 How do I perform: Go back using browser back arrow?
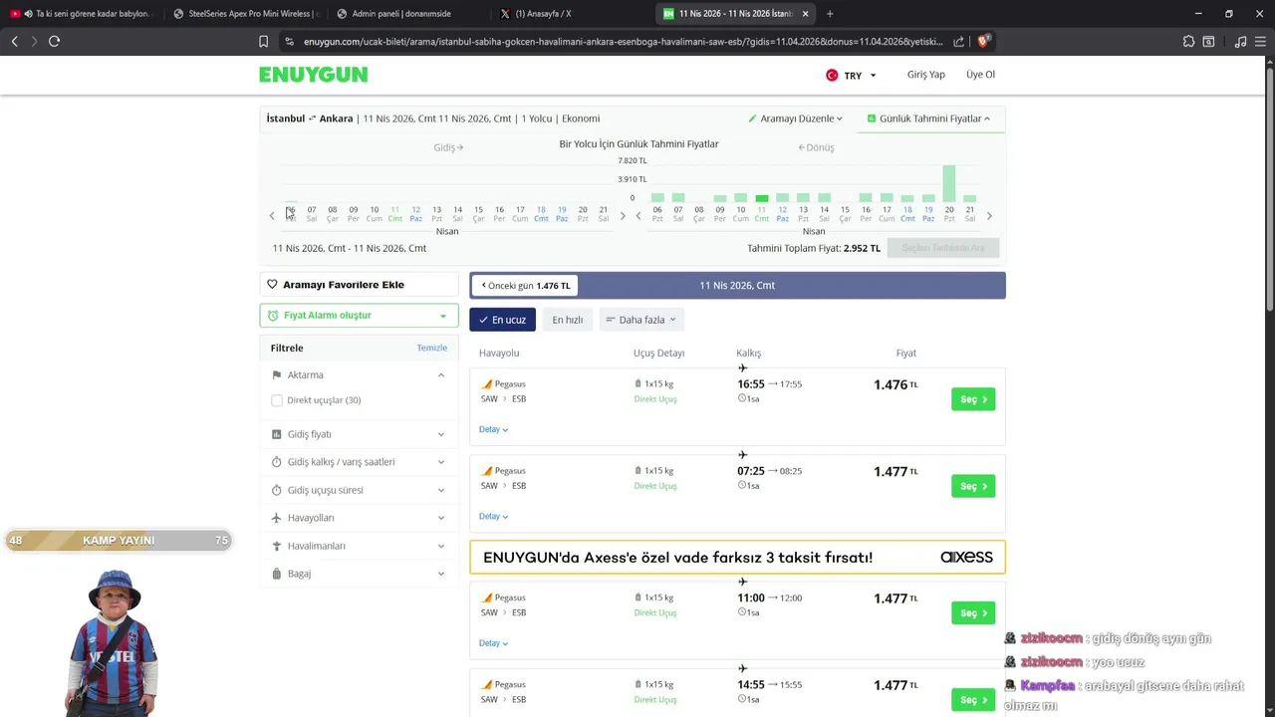14,41
